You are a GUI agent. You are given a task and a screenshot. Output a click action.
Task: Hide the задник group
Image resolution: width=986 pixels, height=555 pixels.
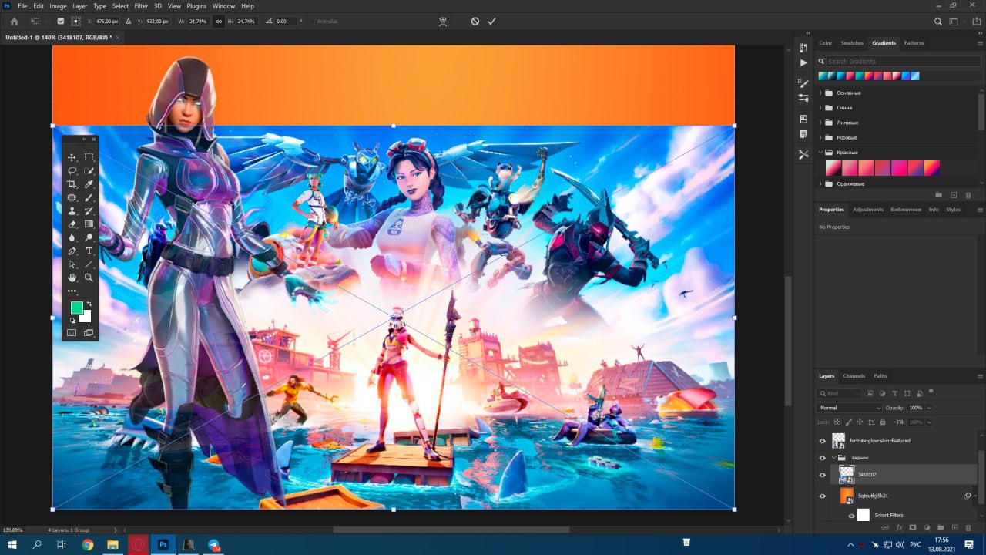coord(822,458)
